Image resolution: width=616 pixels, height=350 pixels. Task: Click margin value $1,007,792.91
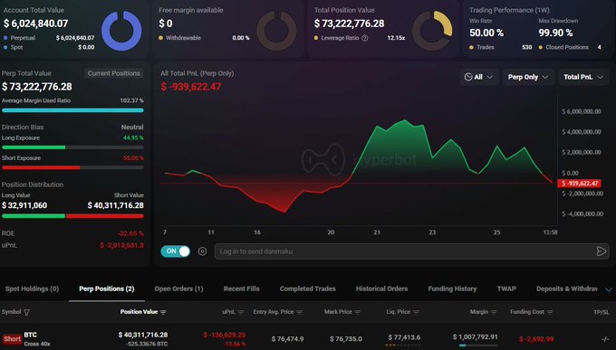click(x=476, y=336)
